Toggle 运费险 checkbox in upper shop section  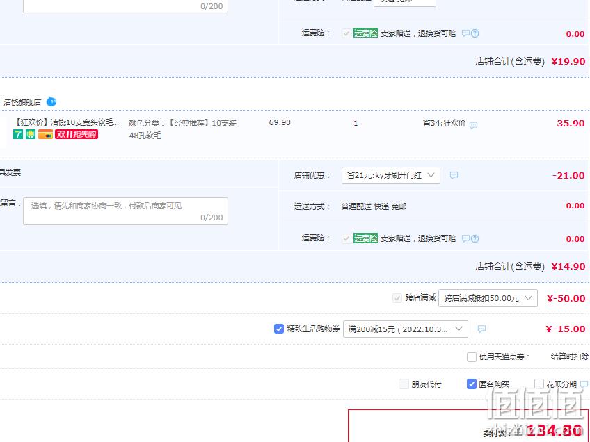point(346,33)
